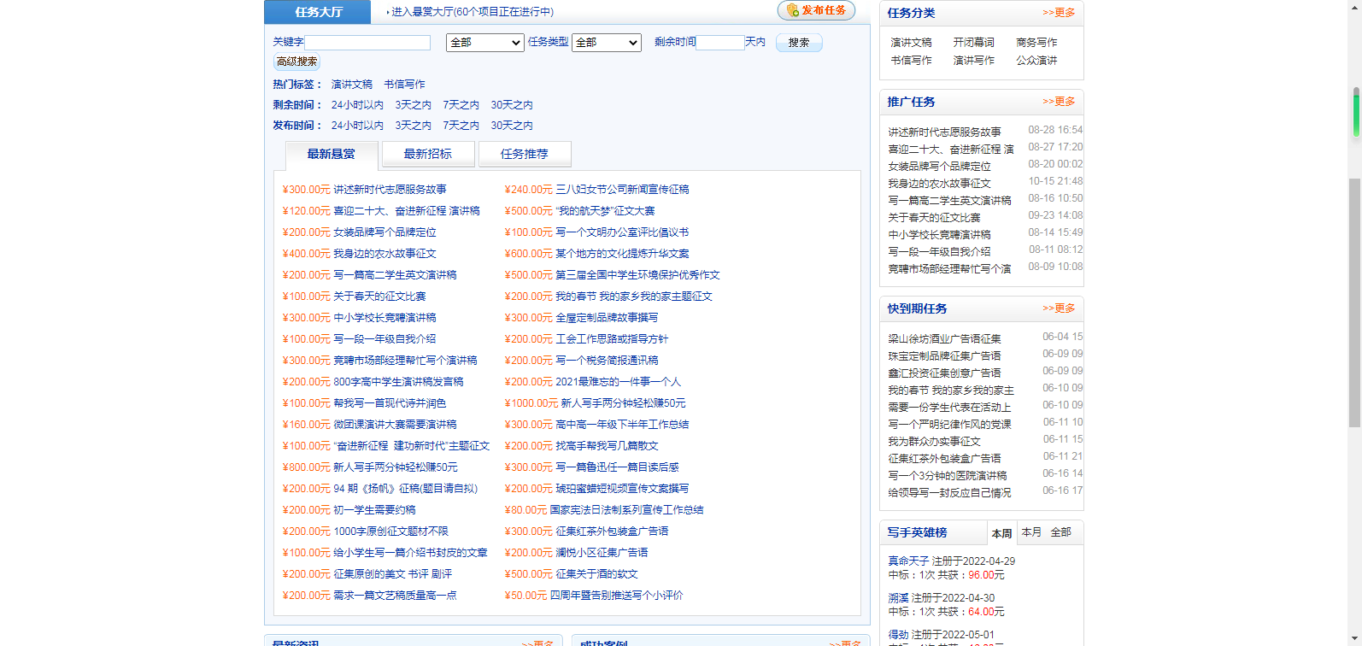Screen dimensions: 1362x646
Task: Focus the 剩余时间 days input box
Action: coord(719,43)
